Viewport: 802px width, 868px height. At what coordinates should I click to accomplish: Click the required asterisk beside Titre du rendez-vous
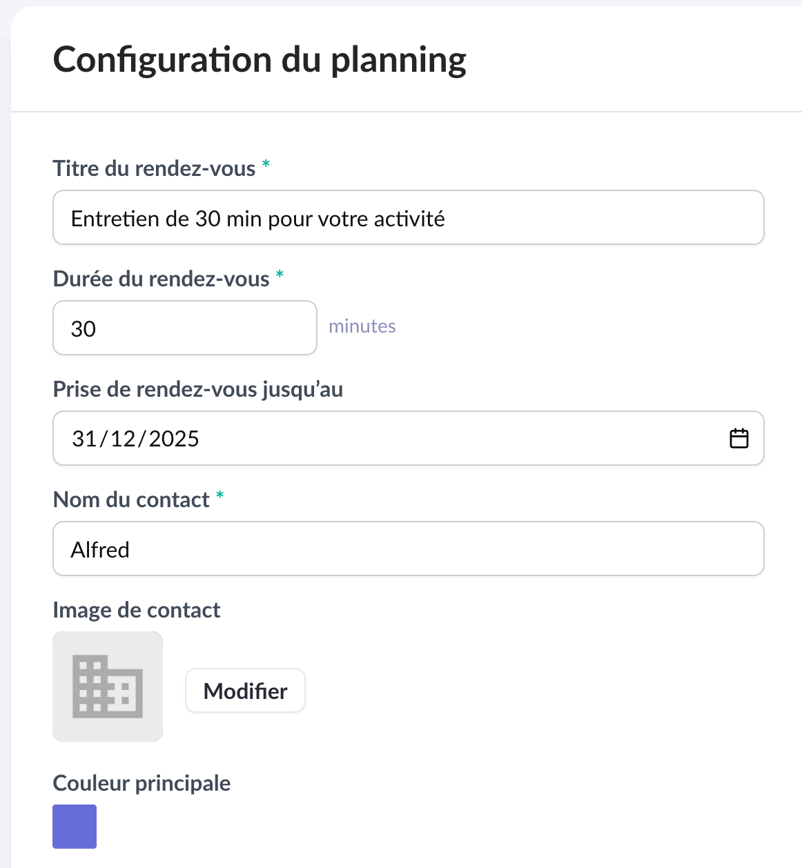[266, 165]
